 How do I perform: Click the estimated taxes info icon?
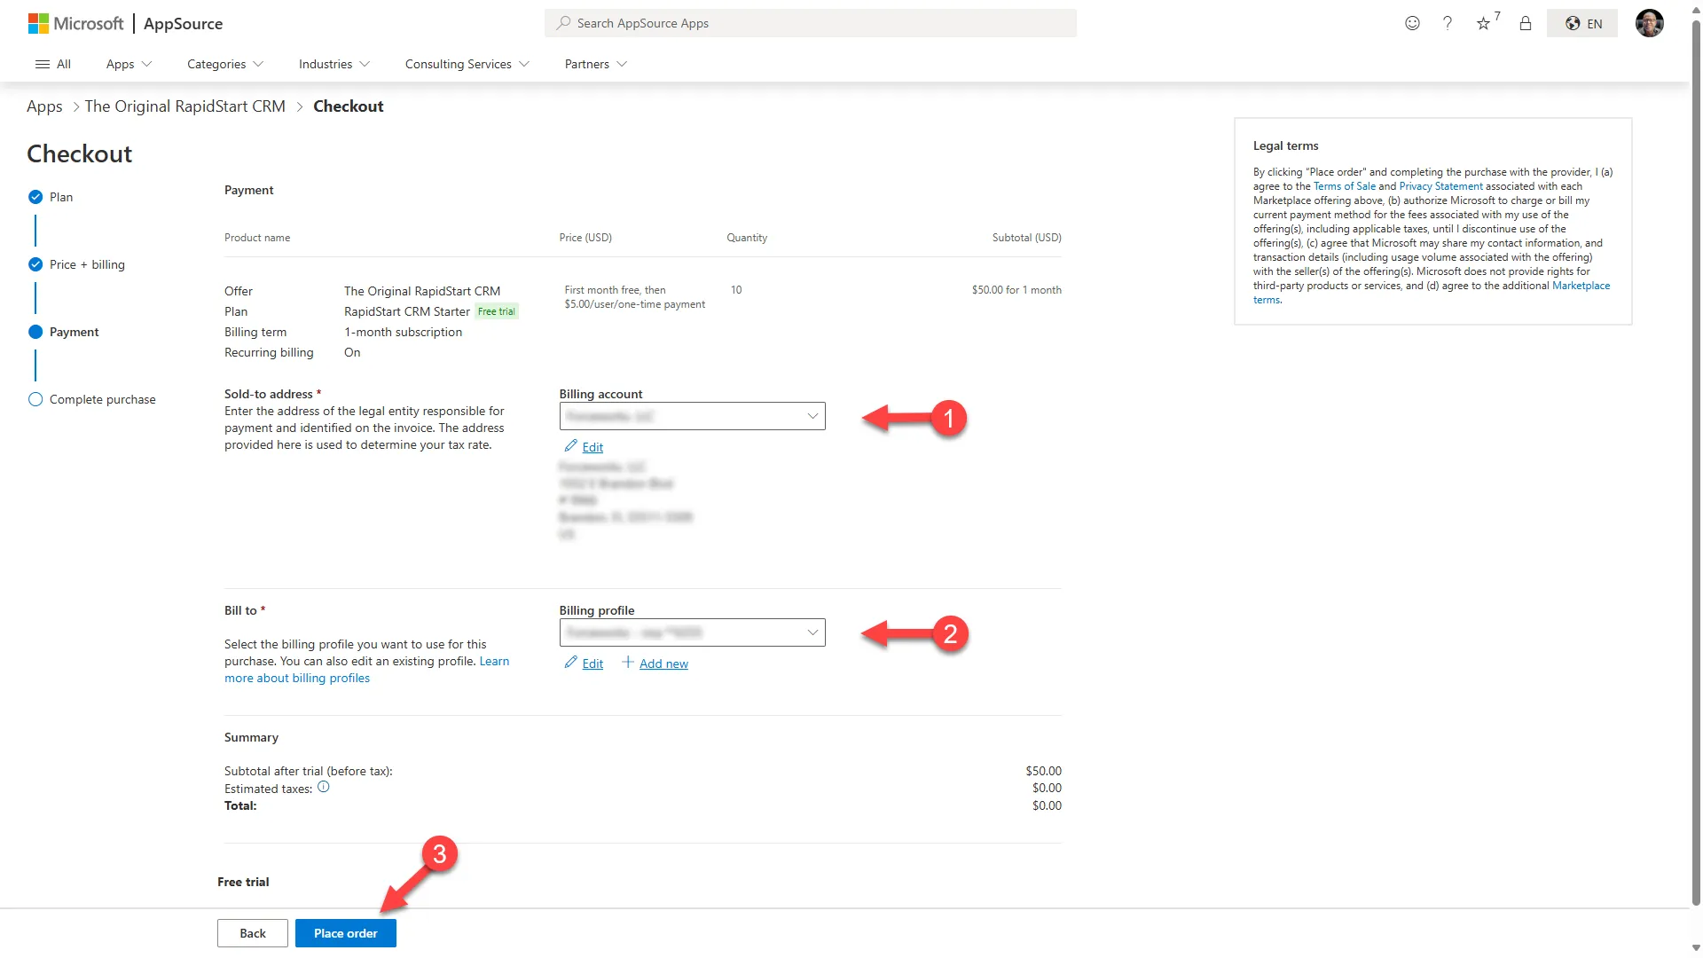pyautogui.click(x=324, y=787)
